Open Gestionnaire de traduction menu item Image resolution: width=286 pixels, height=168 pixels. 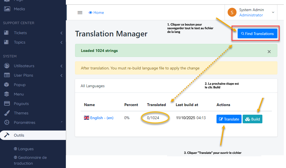(x=30, y=160)
